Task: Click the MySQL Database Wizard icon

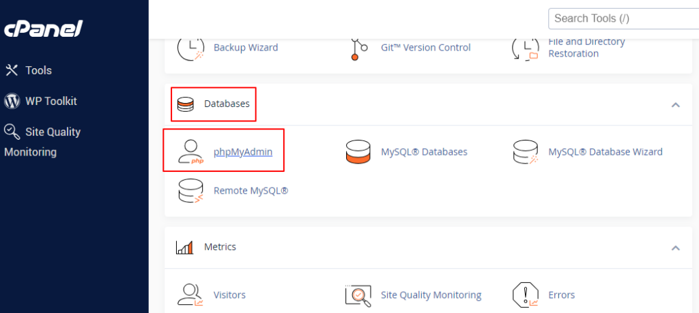Action: pyautogui.click(x=525, y=152)
